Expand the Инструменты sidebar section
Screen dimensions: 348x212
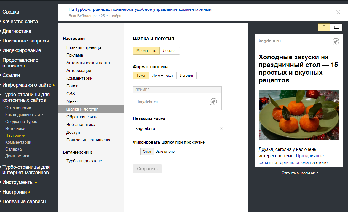18,182
